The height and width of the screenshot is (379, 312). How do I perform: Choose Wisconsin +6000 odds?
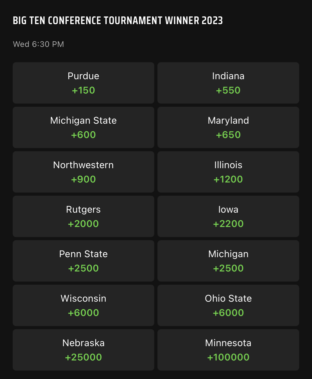[83, 305]
